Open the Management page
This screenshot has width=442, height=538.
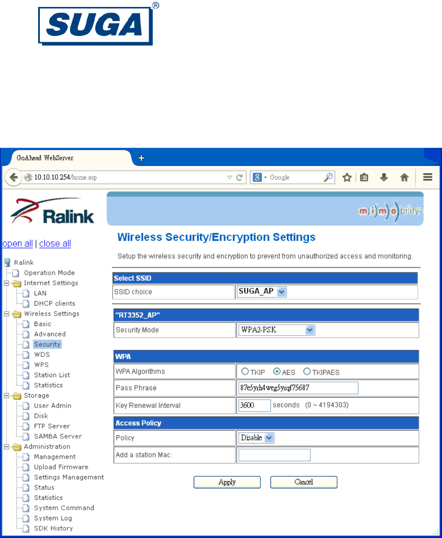point(55,457)
